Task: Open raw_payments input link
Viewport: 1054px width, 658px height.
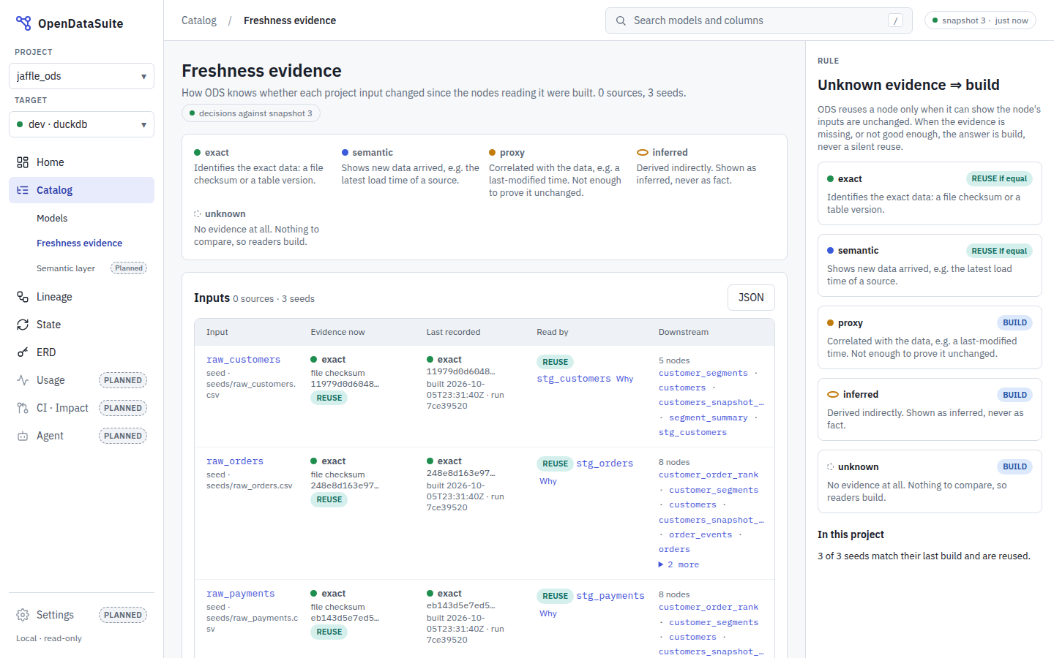Action: pos(240,594)
